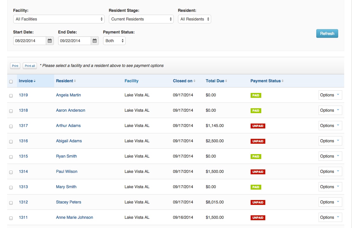Screen dimensions: 352x228
Task: Open resident Stacey Peters link
Action: pyautogui.click(x=69, y=202)
